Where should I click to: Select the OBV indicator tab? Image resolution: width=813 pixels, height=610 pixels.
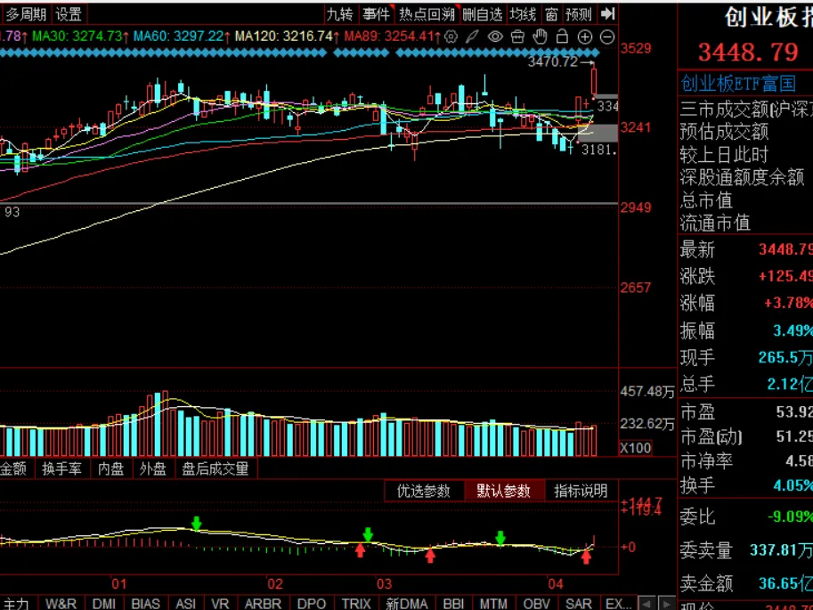point(536,603)
